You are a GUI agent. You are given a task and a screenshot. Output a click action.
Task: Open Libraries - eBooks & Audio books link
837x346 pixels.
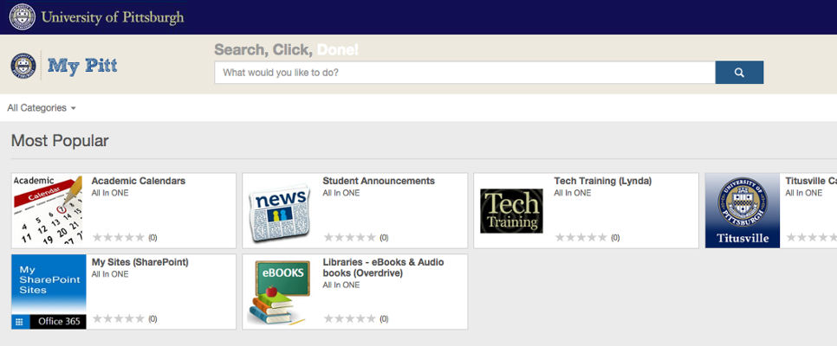pyautogui.click(x=383, y=267)
